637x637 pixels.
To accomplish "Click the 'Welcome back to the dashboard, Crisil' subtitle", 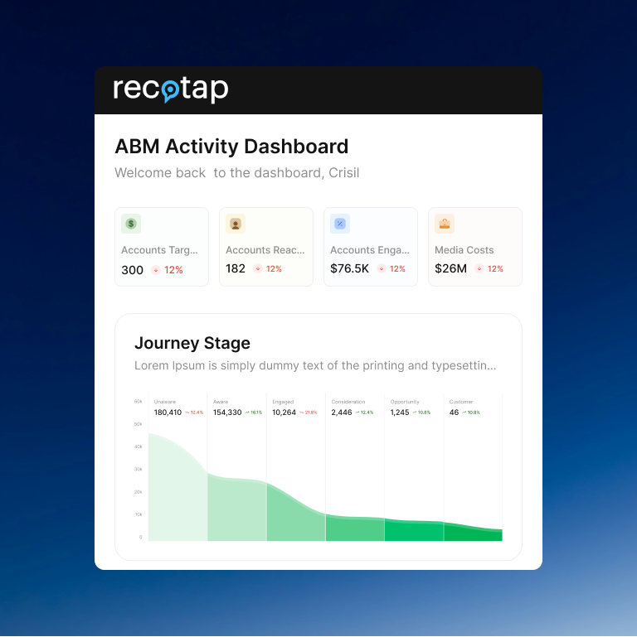I will (x=236, y=172).
